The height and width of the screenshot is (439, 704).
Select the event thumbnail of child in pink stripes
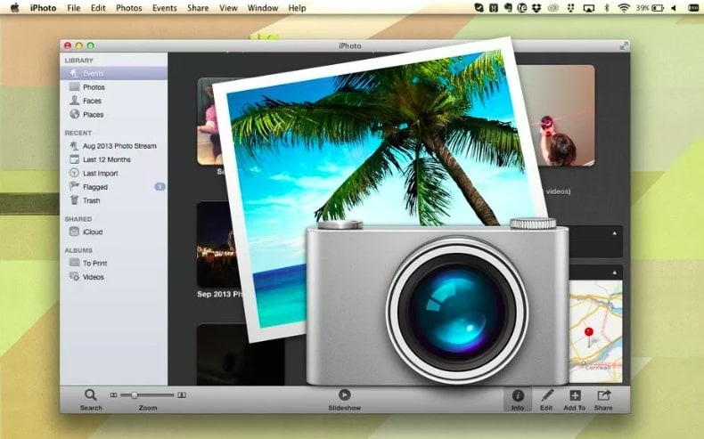[x=209, y=121]
